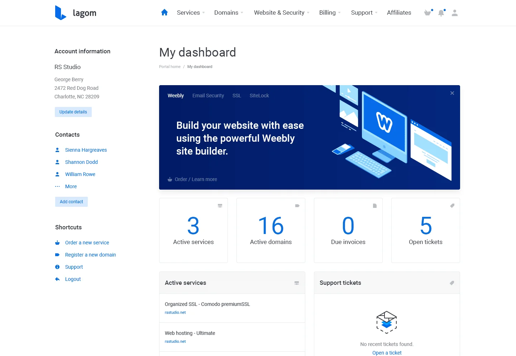Click the tag icon for Register a new domain
Screen dimensions: 516x356
click(57, 255)
